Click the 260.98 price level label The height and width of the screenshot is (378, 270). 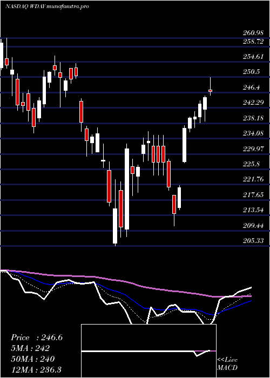[253, 33]
